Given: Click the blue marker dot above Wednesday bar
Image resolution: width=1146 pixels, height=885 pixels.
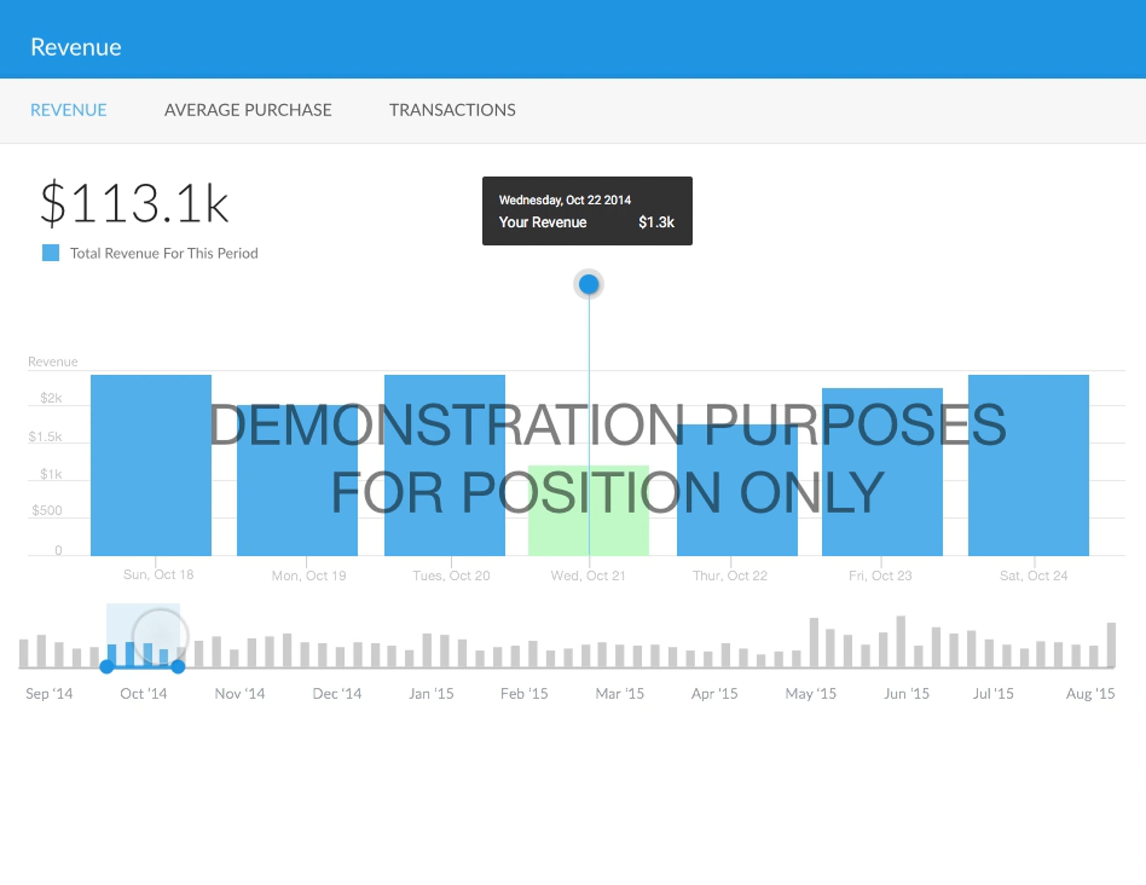Looking at the screenshot, I should (588, 284).
